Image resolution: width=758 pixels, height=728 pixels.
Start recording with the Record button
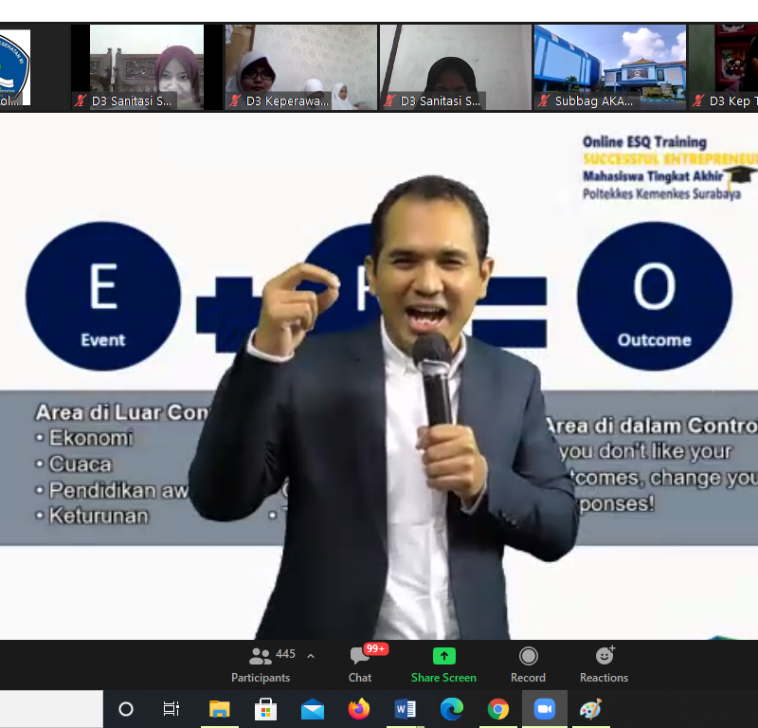point(528,664)
